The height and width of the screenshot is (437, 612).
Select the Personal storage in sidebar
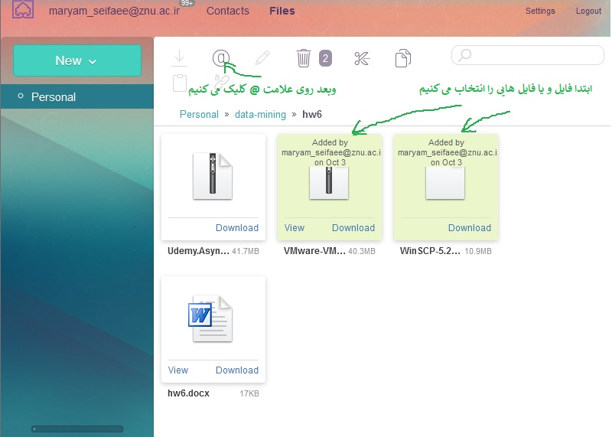point(77,96)
